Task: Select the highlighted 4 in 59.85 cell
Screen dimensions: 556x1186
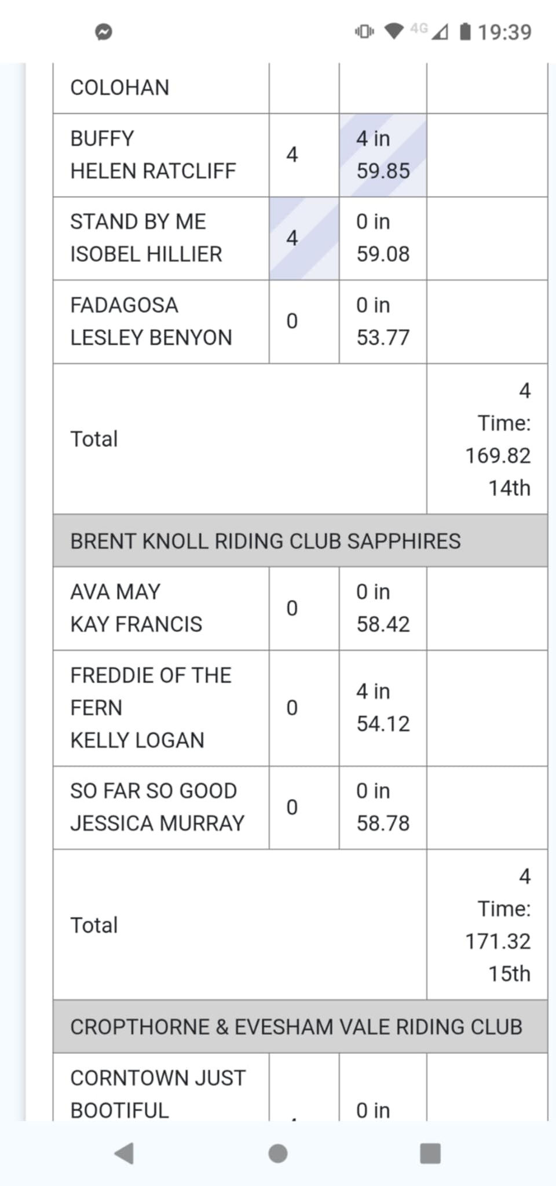Action: [x=383, y=155]
